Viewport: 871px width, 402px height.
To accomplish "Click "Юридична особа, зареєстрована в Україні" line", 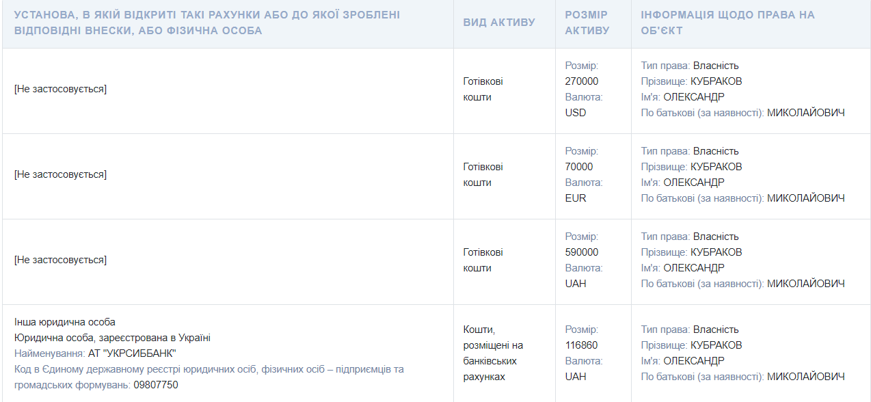I will pyautogui.click(x=112, y=338).
